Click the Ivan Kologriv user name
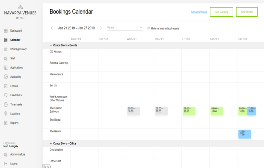 [11, 146]
